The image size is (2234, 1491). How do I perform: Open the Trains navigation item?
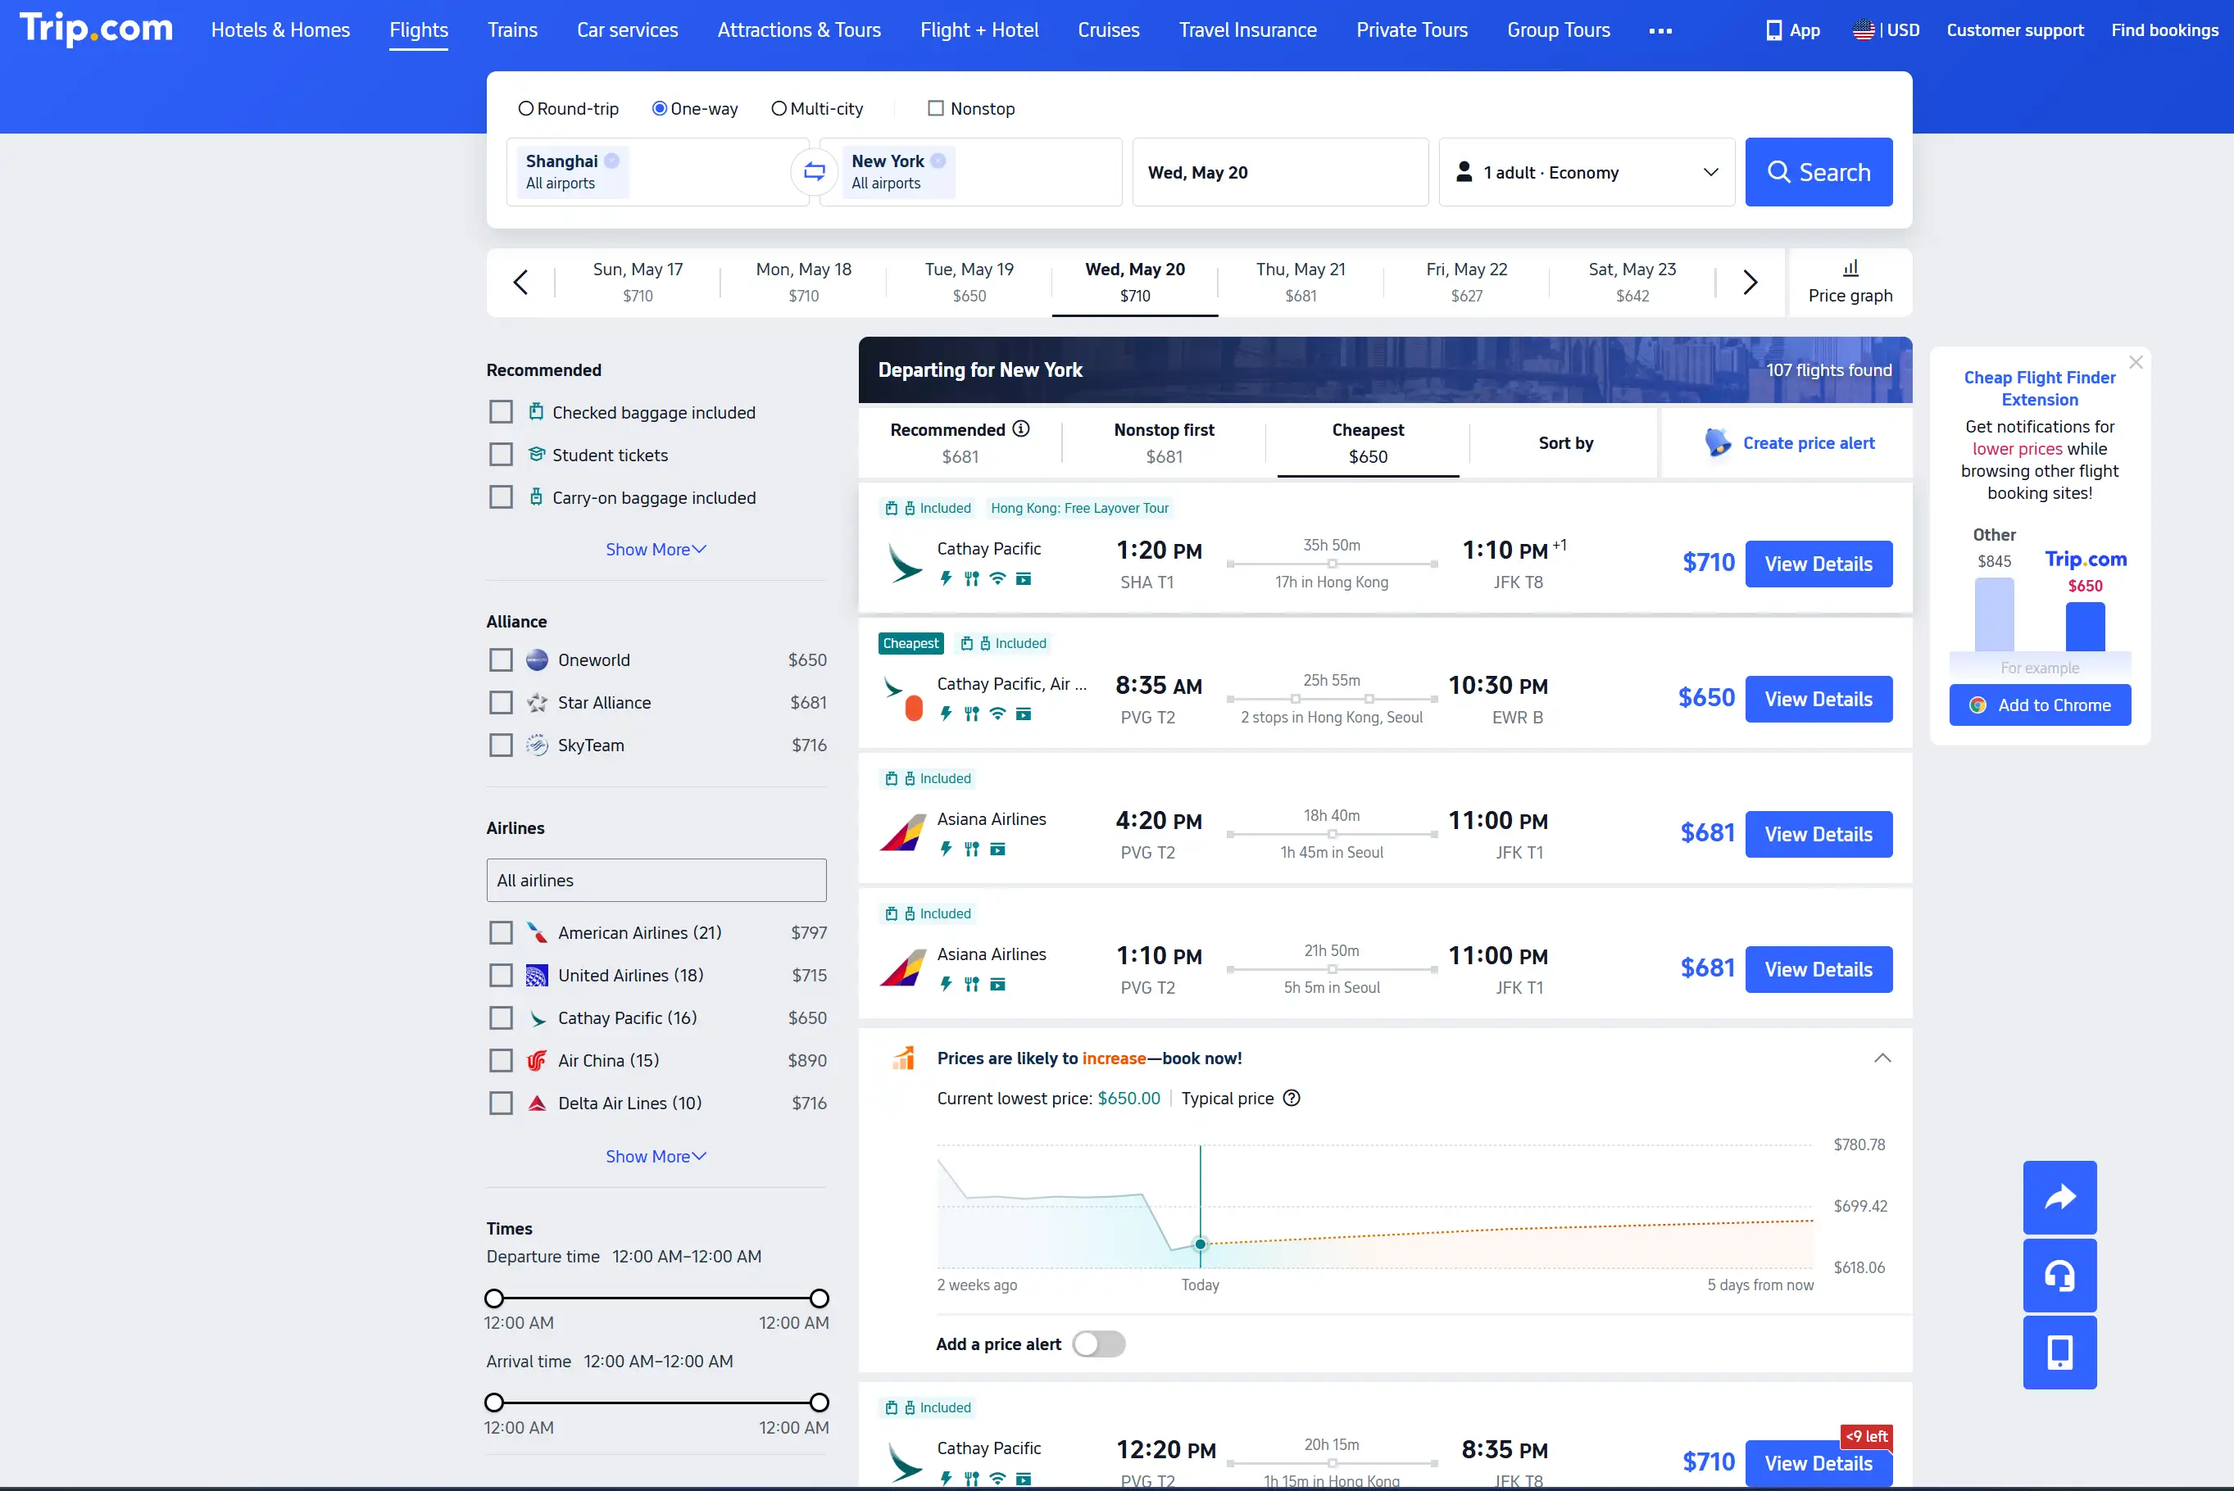pos(513,29)
